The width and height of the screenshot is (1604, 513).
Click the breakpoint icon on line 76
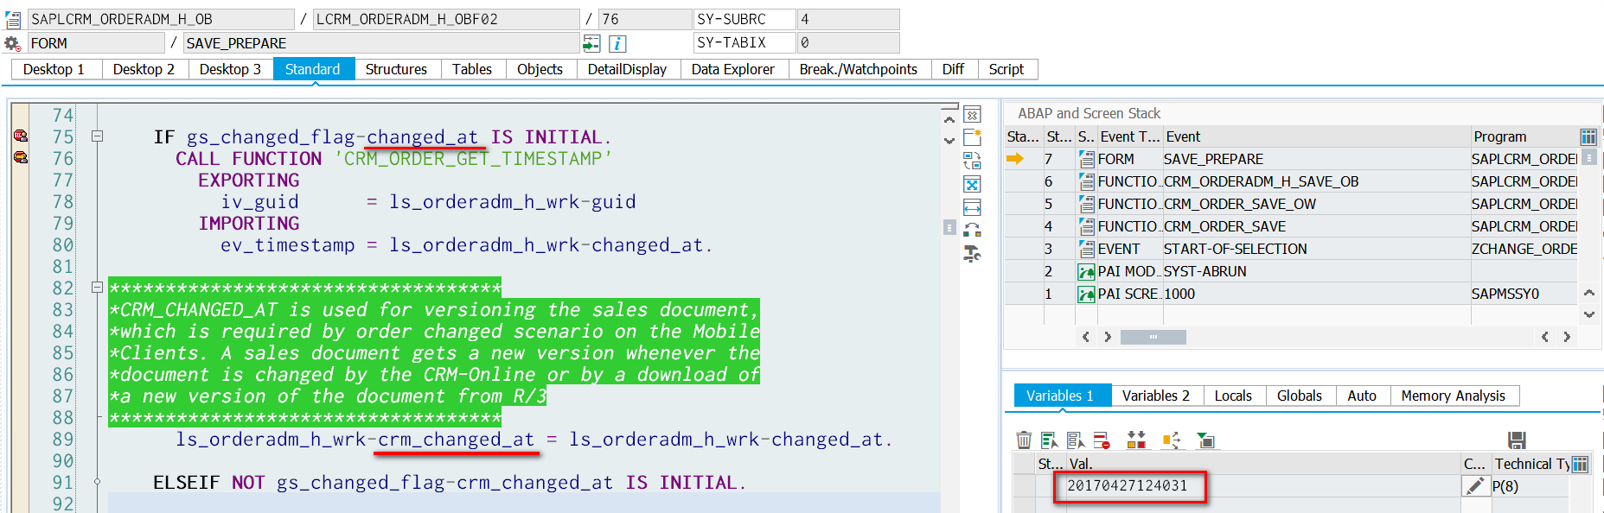(20, 158)
